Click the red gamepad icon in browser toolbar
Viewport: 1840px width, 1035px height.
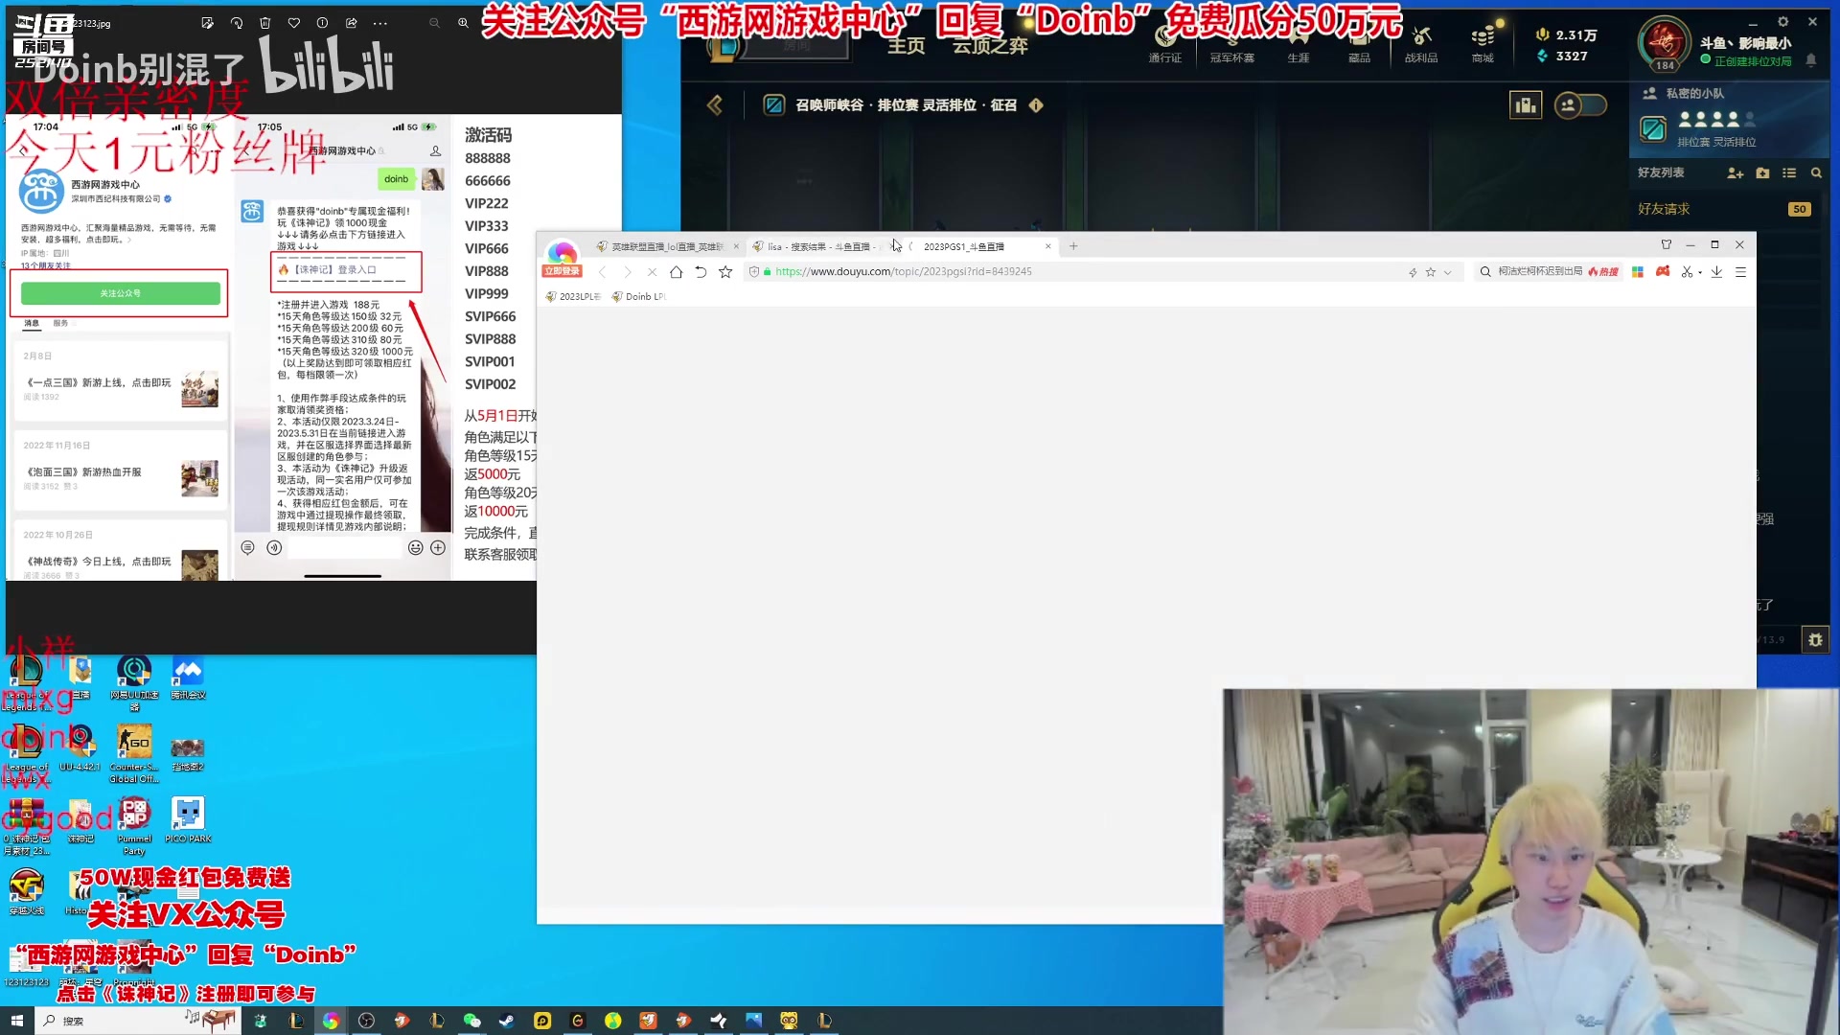coord(1663,271)
